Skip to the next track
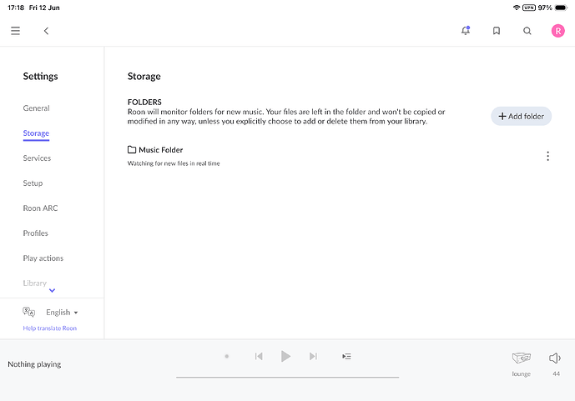Viewport: 575px width, 401px height. 313,356
